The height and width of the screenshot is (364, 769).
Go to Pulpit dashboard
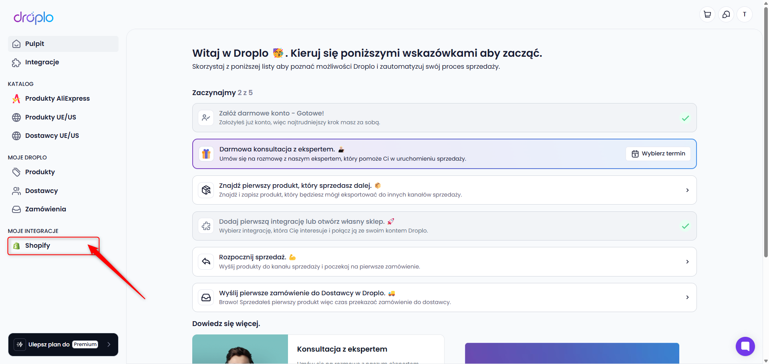point(63,44)
